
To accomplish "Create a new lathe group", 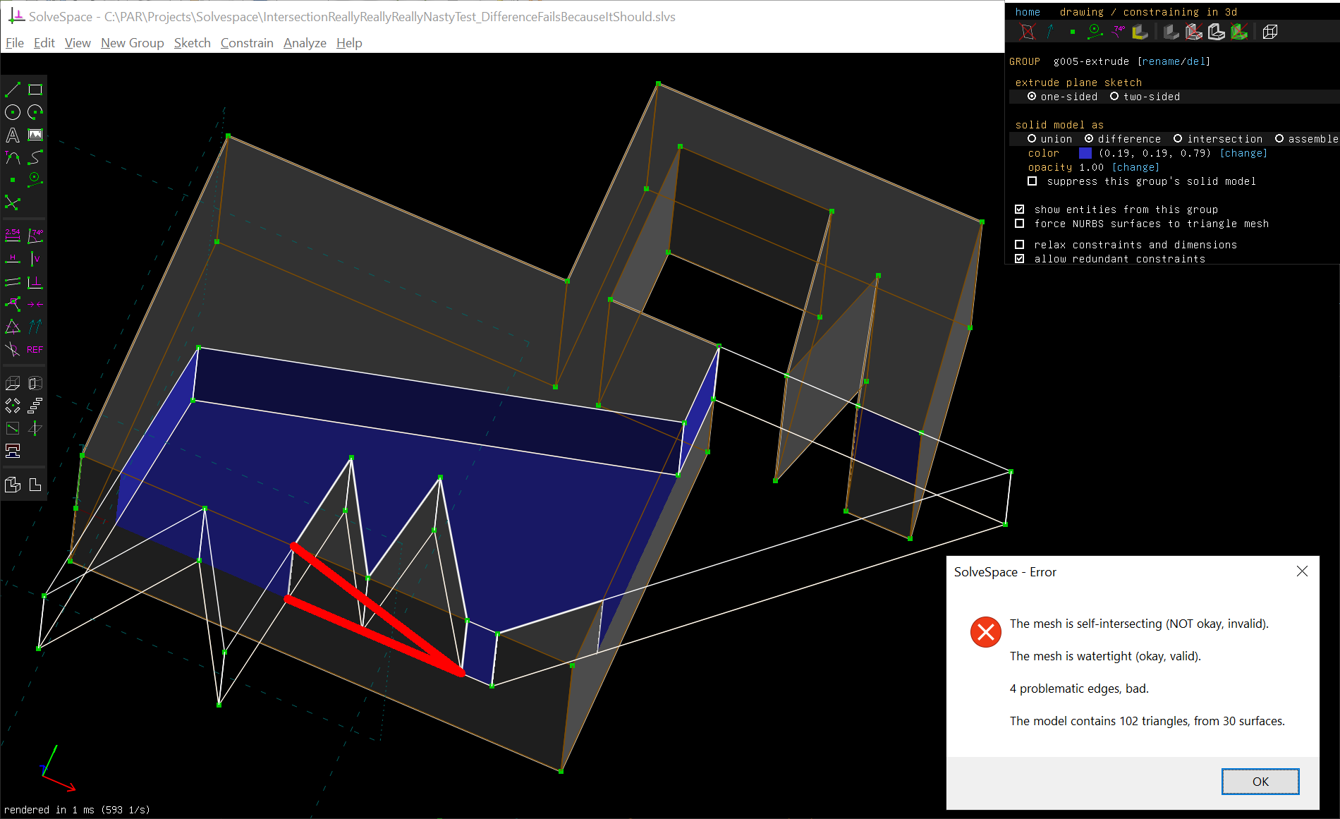I will coord(35,383).
